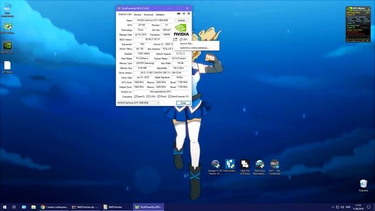Launch Dark Souls Remastered desktop shortcut
Image resolution: width=375 pixels, height=211 pixels.
click(260, 167)
